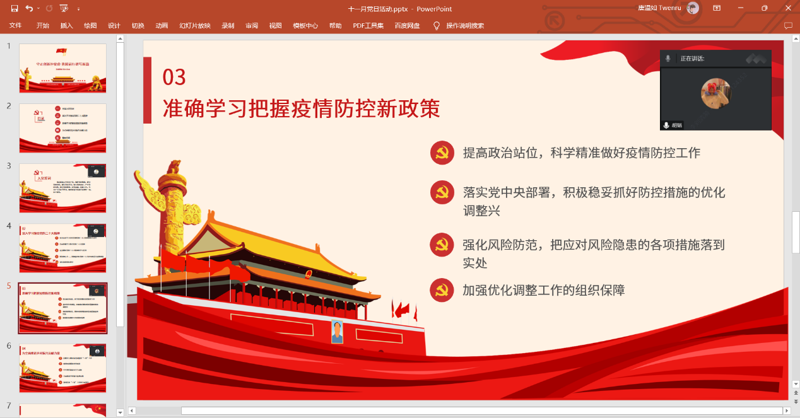Open the 幻灯片放映 tab
This screenshot has height=418, width=800.
[x=195, y=26]
